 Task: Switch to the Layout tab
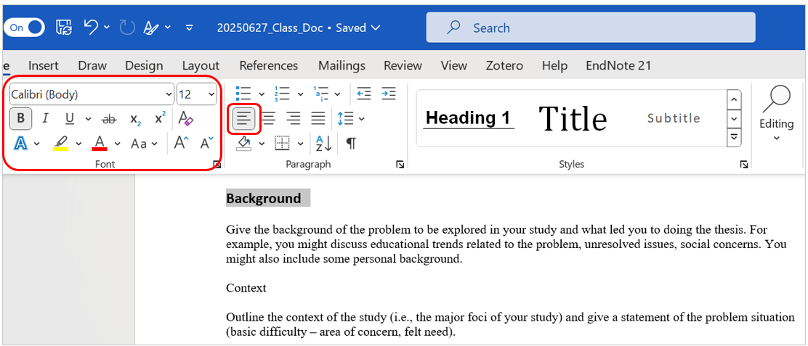click(201, 65)
